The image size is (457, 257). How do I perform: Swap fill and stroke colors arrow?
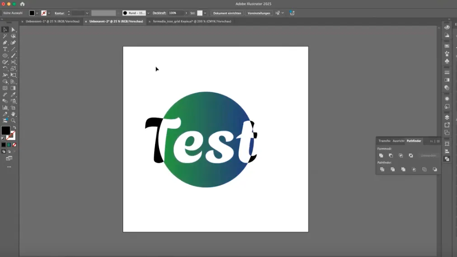click(x=14, y=128)
